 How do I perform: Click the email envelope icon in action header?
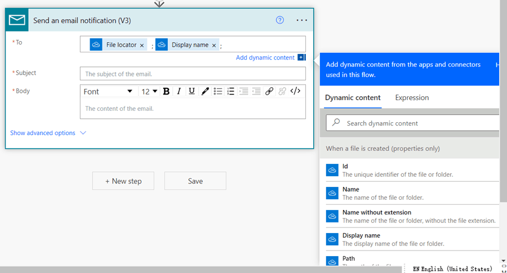(x=17, y=20)
